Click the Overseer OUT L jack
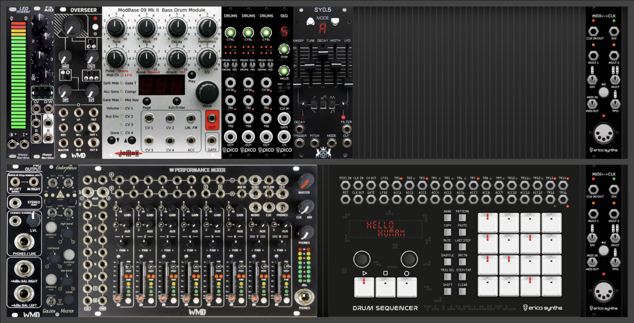634x323 pixels. (92, 127)
